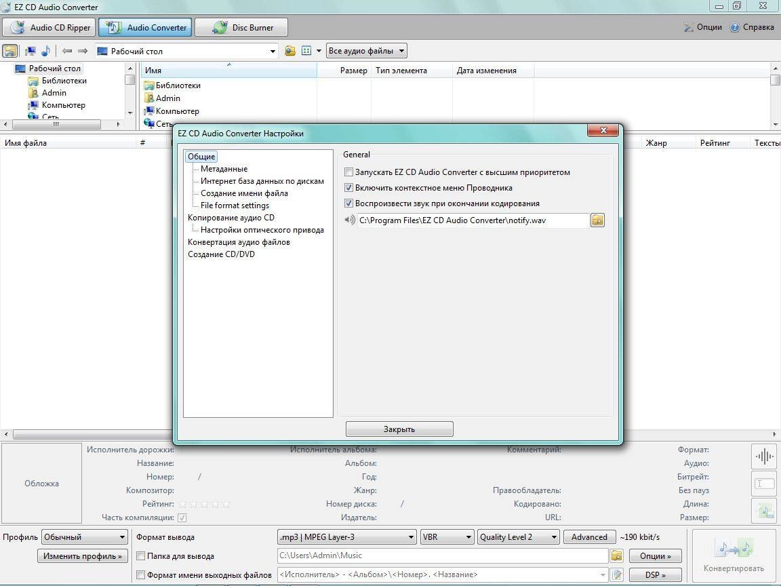Screen dimensions: 781x586
Task: Open the VBR mode dropdown
Action: (447, 537)
